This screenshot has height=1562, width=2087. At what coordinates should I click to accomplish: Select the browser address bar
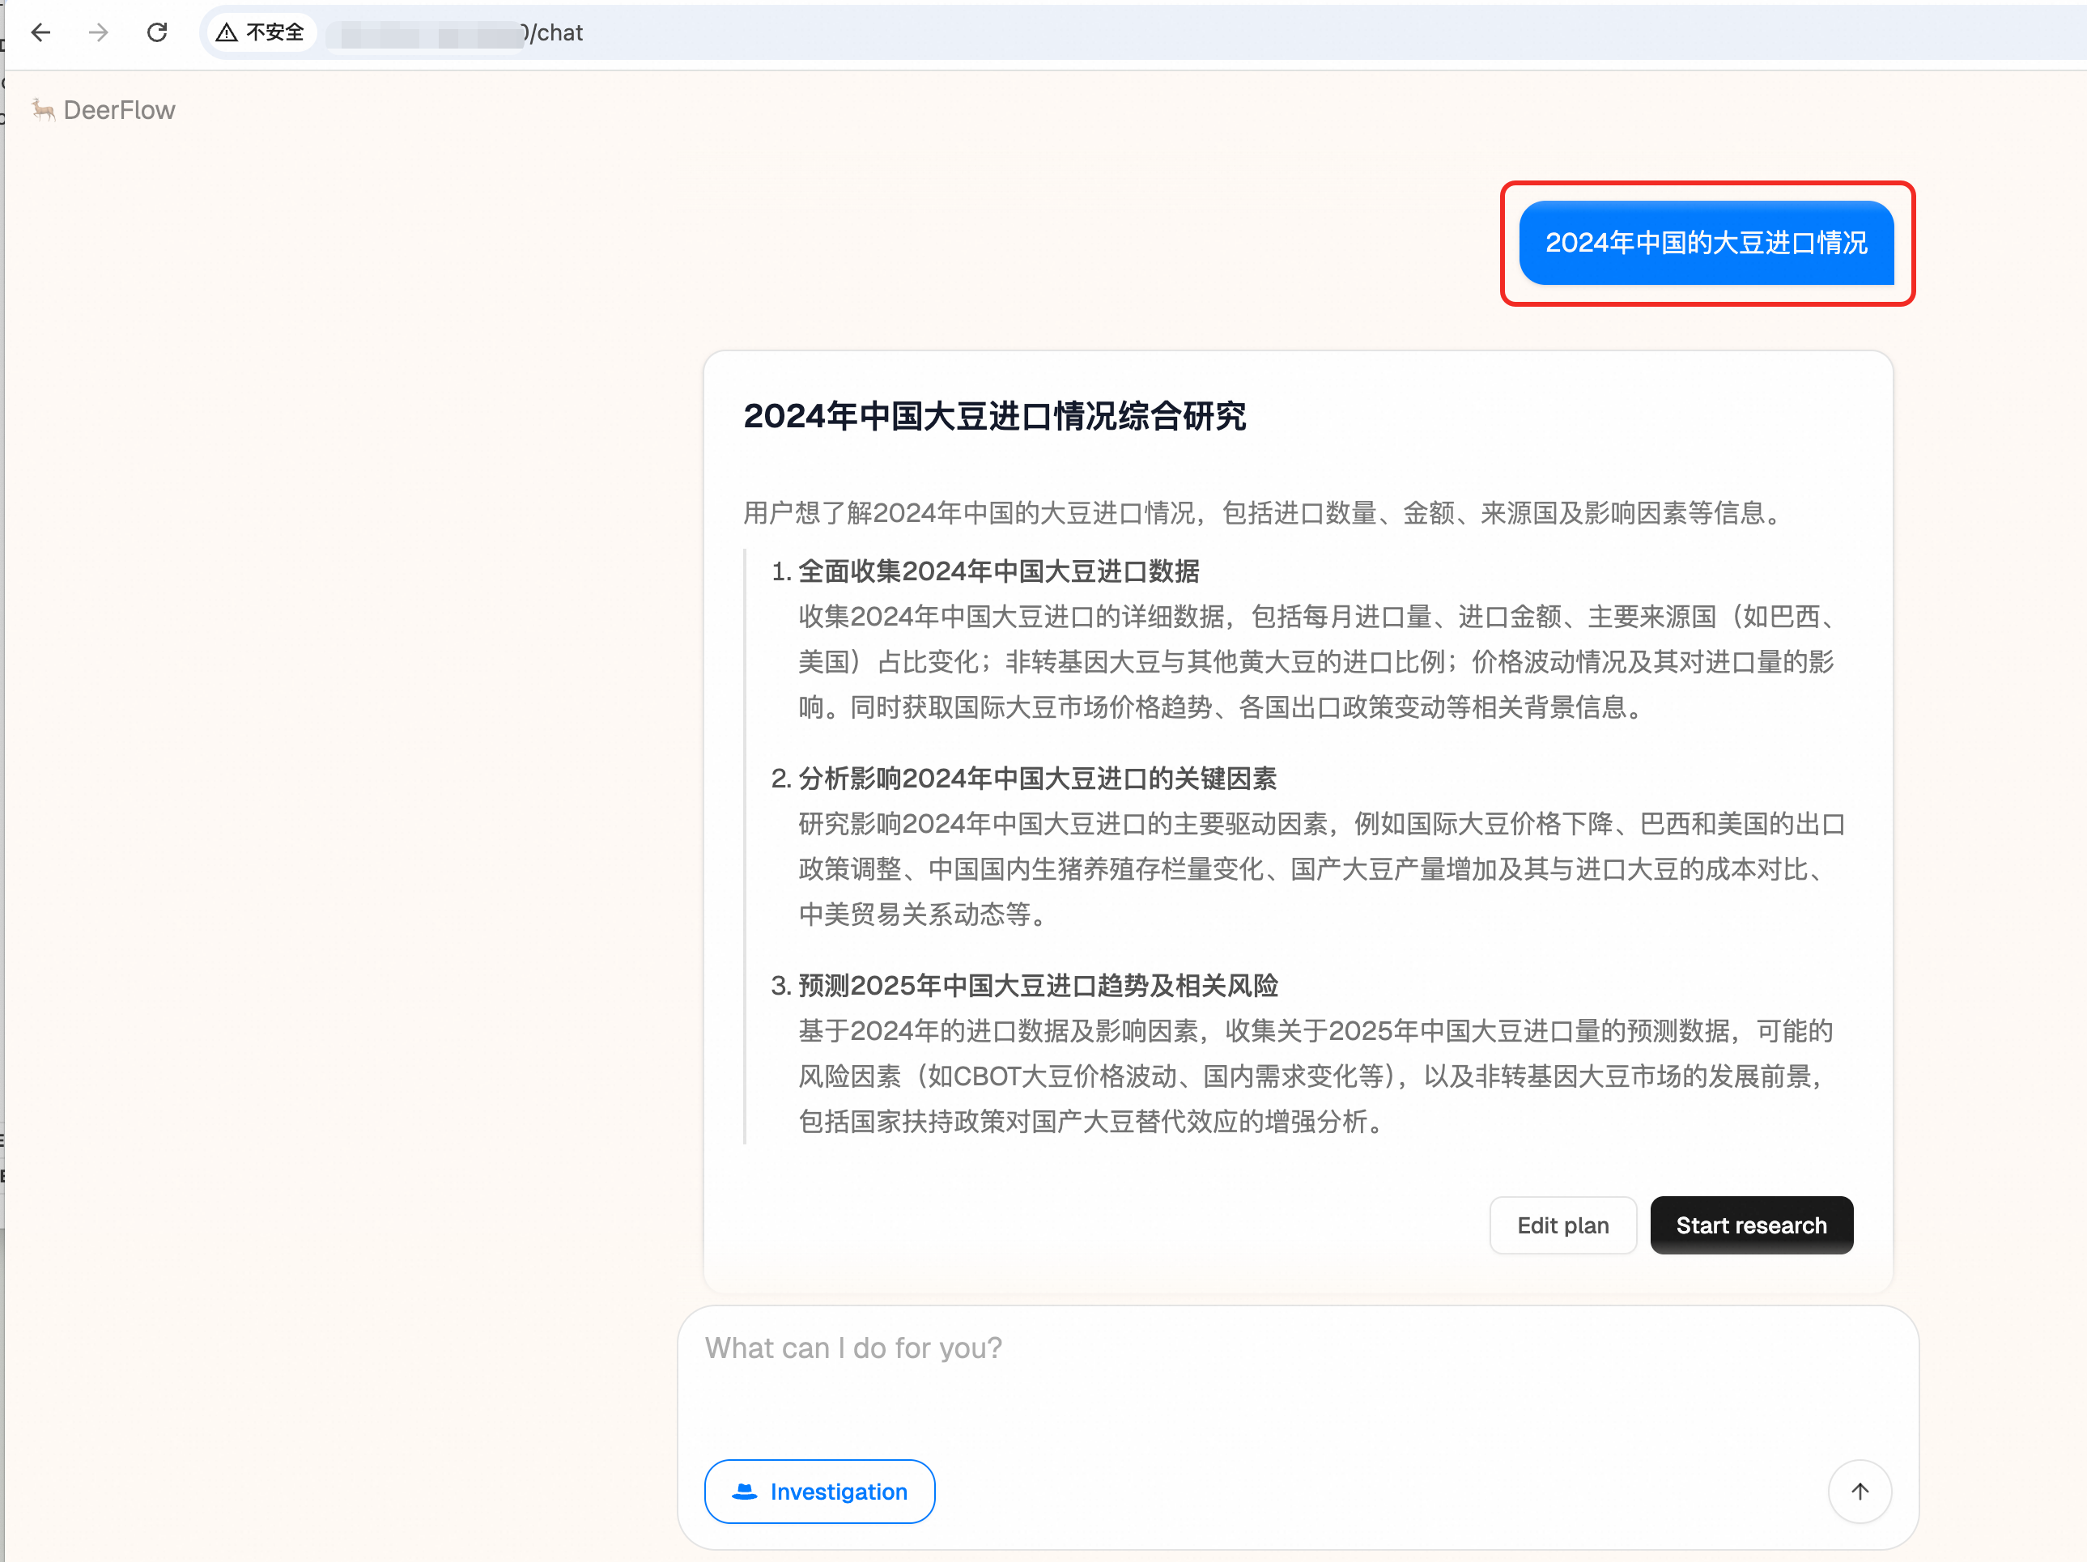[x=849, y=32]
